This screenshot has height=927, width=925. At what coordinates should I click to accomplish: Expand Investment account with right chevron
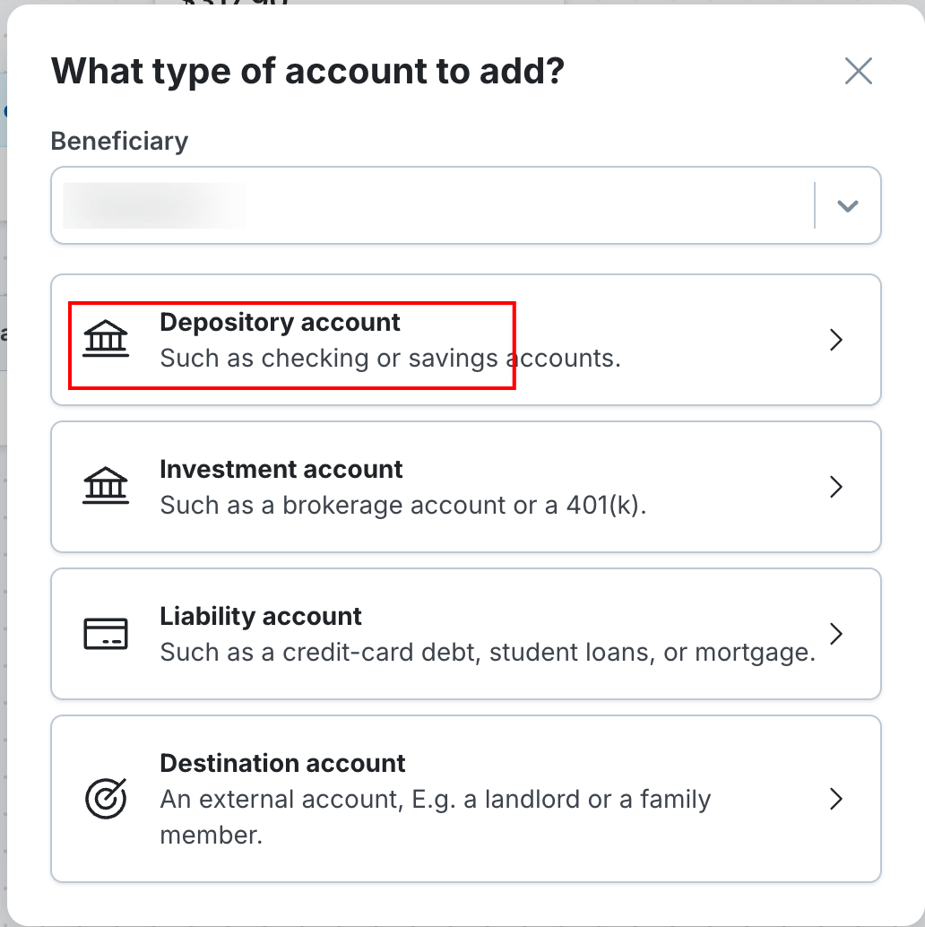[x=835, y=487]
